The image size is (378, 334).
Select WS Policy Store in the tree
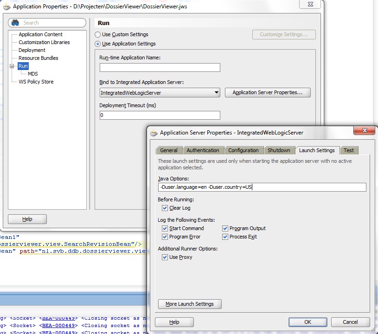coord(36,82)
